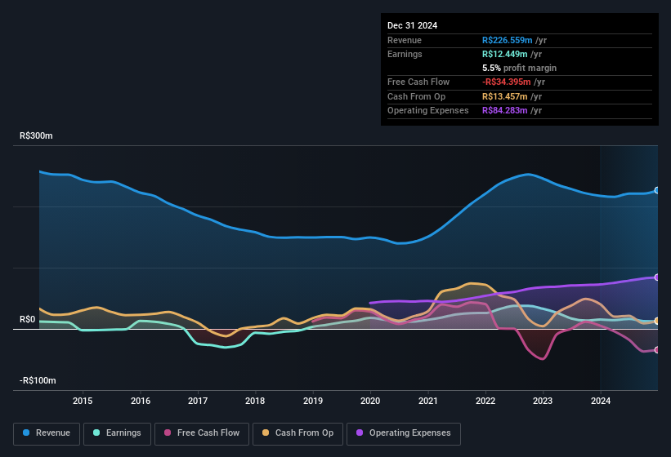
Task: Click the Revenue row label in tooltip
Action: pos(405,40)
